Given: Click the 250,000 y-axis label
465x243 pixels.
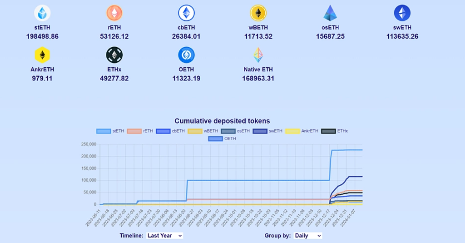Looking at the screenshot, I should 89,144.
